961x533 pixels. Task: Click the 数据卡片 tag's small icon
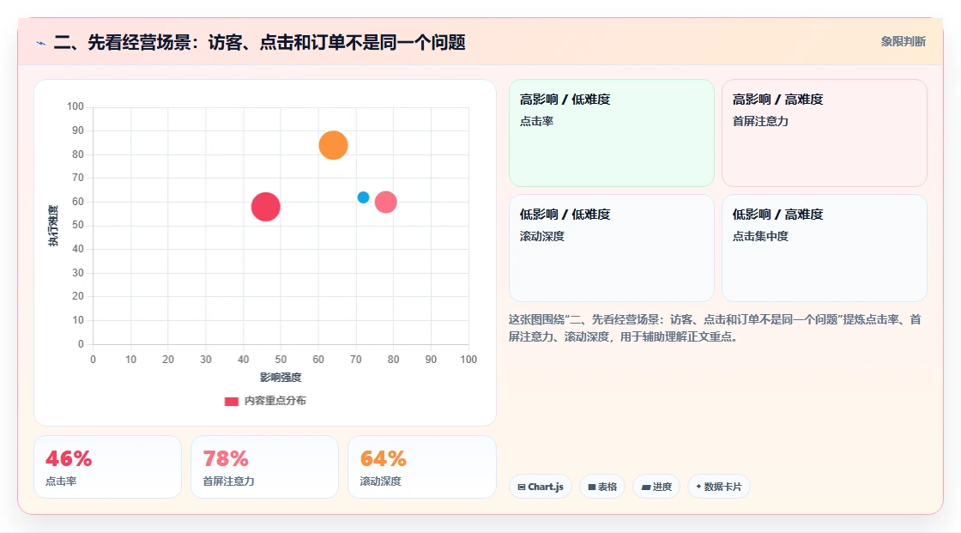698,487
